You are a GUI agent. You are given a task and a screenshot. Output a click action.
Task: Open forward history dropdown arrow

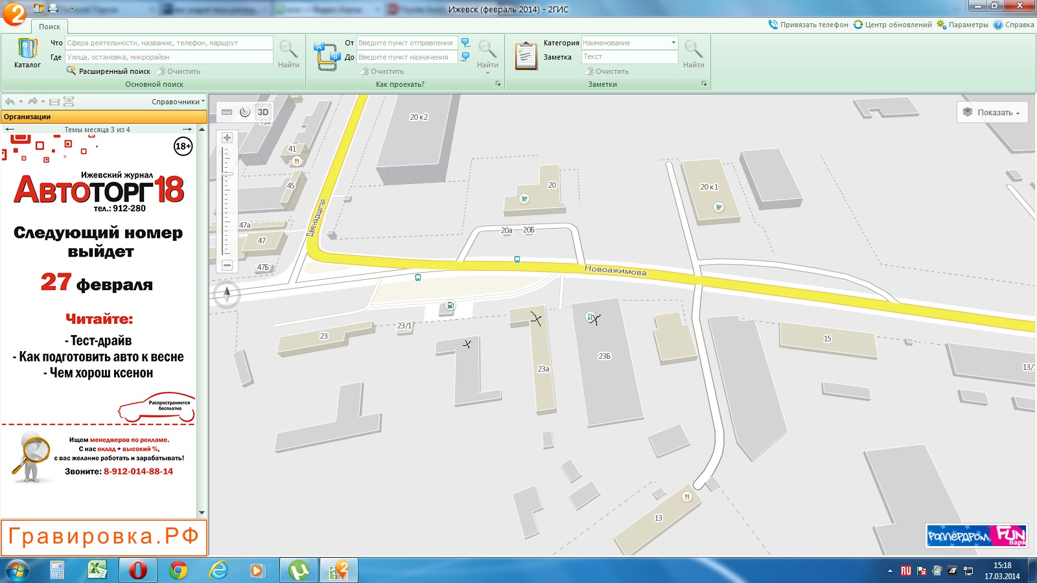click(43, 102)
